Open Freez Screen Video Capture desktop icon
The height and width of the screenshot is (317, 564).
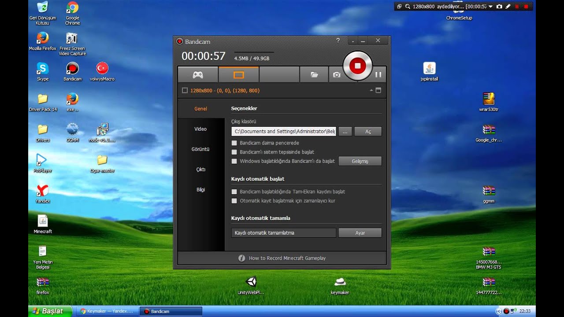(72, 44)
